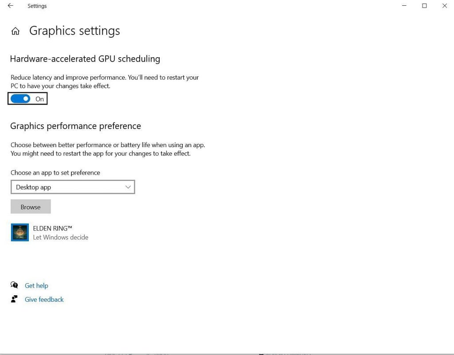Image resolution: width=454 pixels, height=355 pixels.
Task: Click the On label beside the toggle
Action: coord(39,99)
